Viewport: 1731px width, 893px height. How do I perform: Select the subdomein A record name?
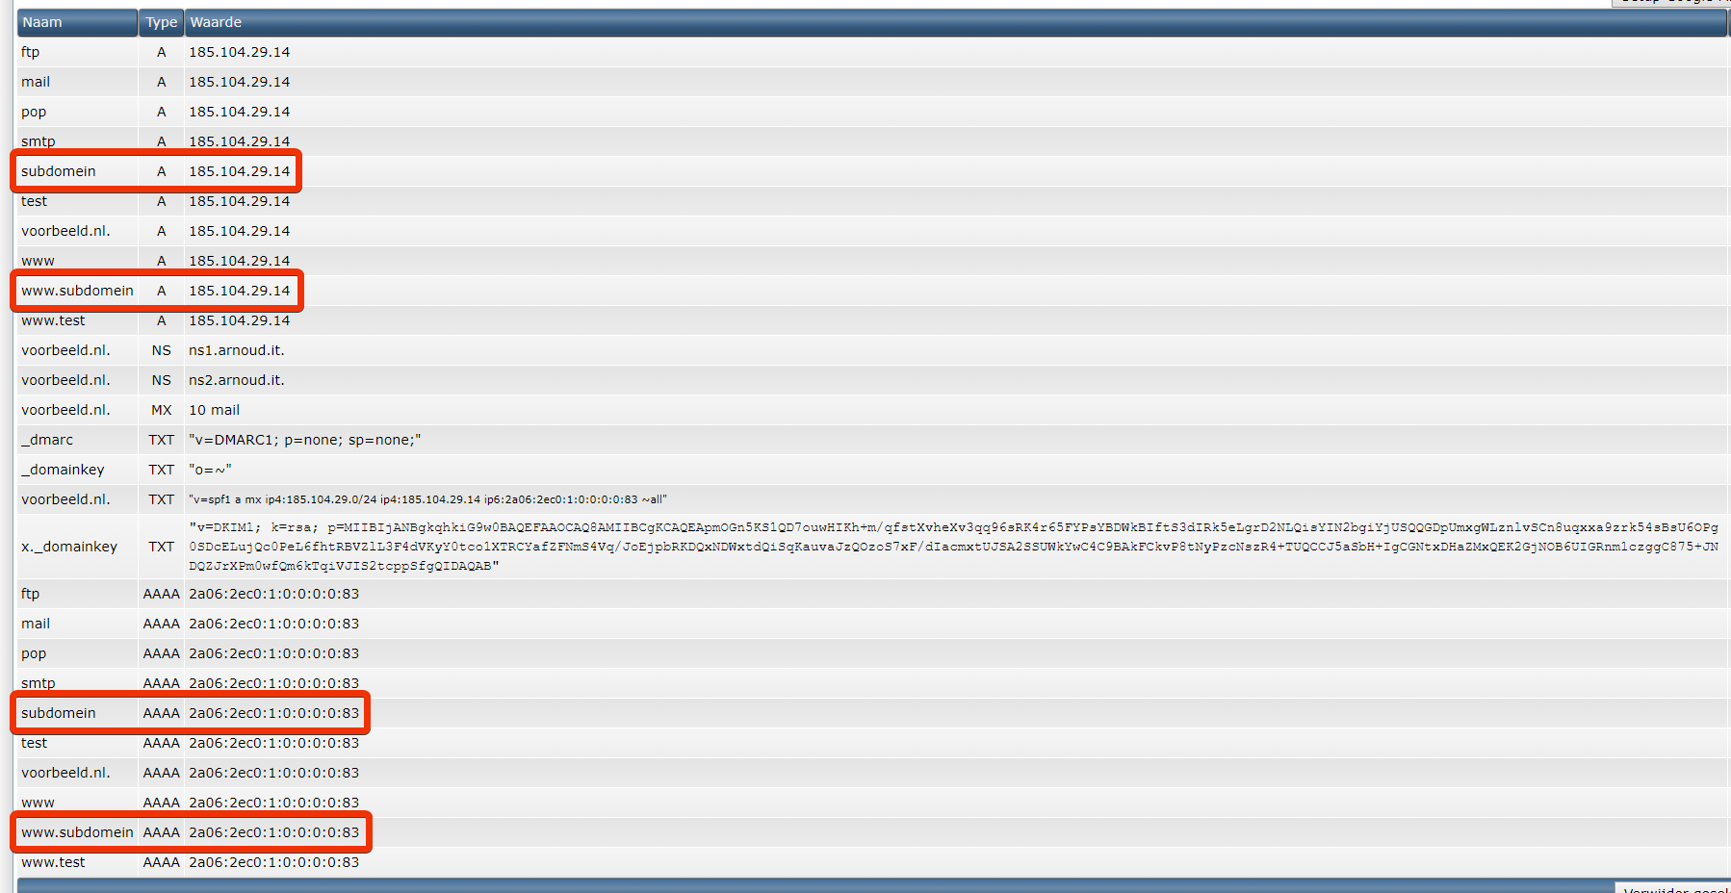pyautogui.click(x=59, y=171)
